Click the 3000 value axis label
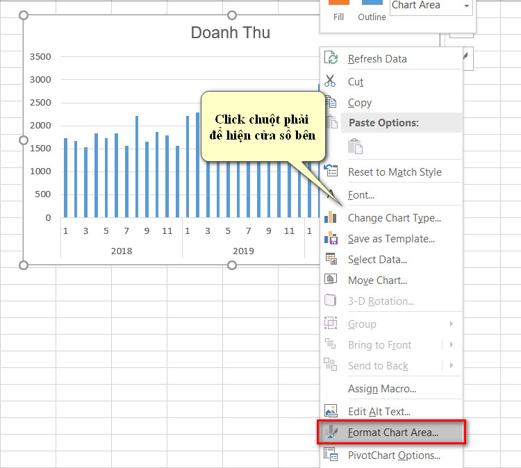521x468 pixels. (40, 79)
